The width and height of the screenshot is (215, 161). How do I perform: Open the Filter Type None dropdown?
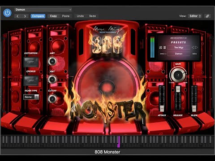31,97
